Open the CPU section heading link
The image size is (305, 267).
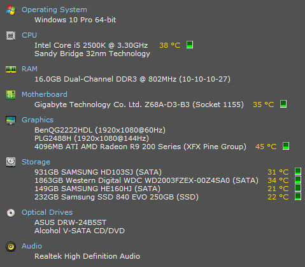(29, 35)
